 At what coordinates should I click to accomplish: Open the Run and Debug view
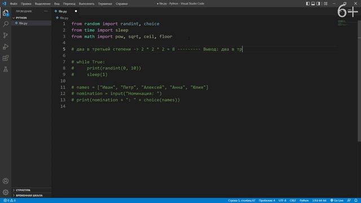point(6,46)
